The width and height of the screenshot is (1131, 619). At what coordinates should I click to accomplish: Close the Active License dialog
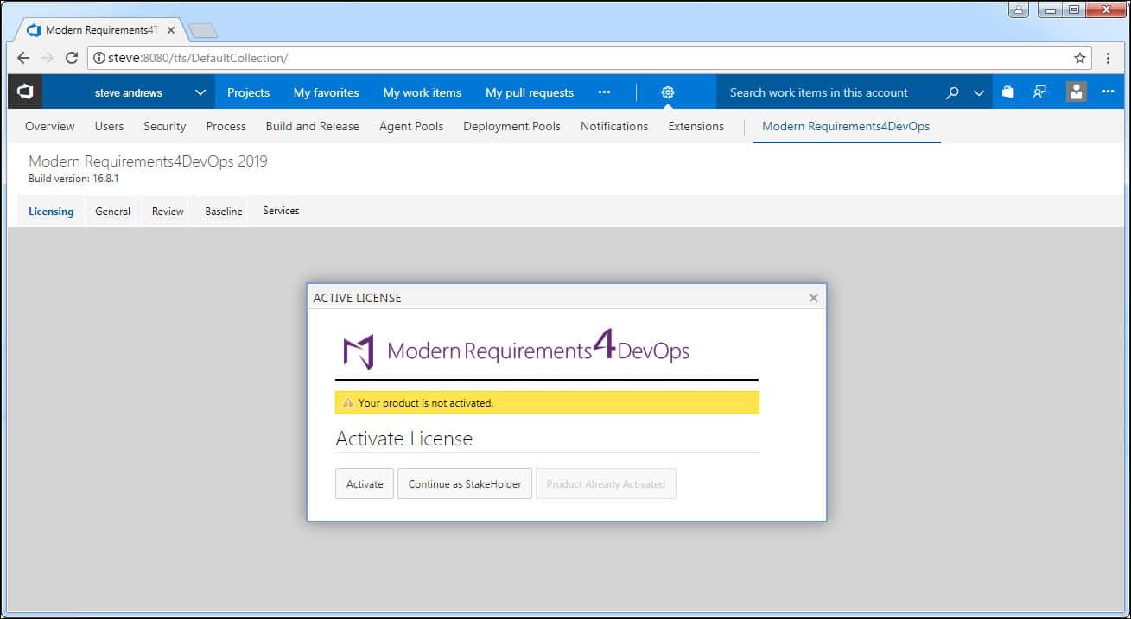coord(813,298)
